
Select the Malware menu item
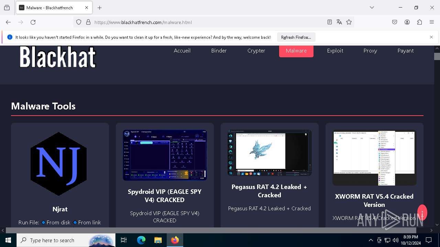[296, 51]
